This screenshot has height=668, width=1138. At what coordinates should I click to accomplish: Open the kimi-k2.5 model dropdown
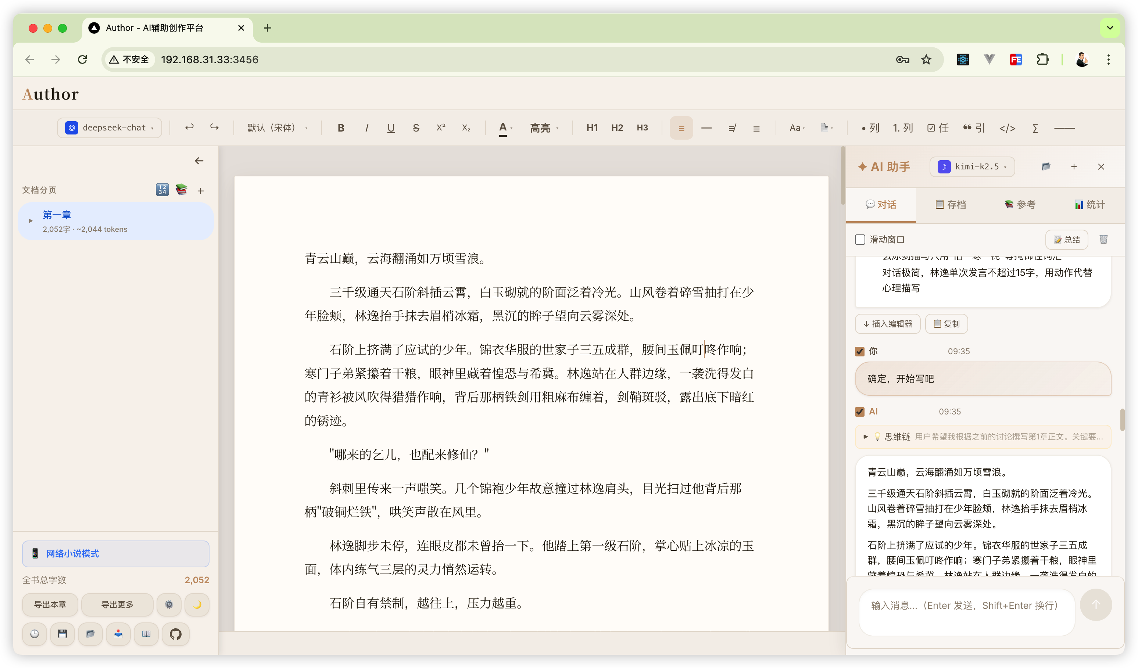972,167
